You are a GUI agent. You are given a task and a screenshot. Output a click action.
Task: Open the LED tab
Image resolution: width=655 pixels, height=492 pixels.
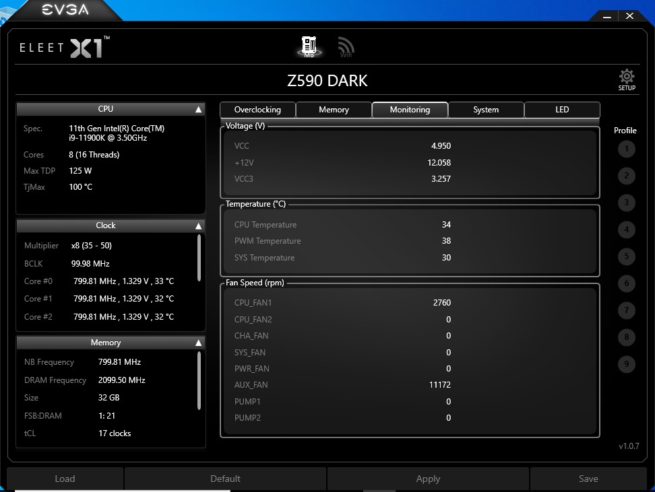pyautogui.click(x=562, y=110)
